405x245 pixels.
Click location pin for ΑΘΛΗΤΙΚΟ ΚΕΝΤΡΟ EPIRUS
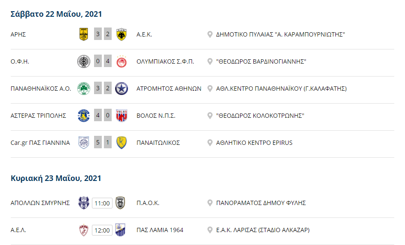[210, 143]
